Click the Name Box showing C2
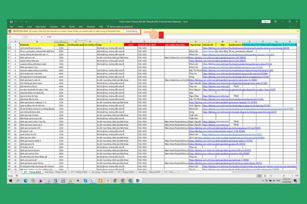 click(14, 37)
